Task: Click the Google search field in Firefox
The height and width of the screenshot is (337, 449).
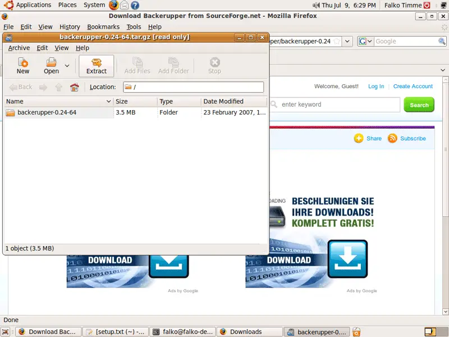Action: (x=406, y=41)
